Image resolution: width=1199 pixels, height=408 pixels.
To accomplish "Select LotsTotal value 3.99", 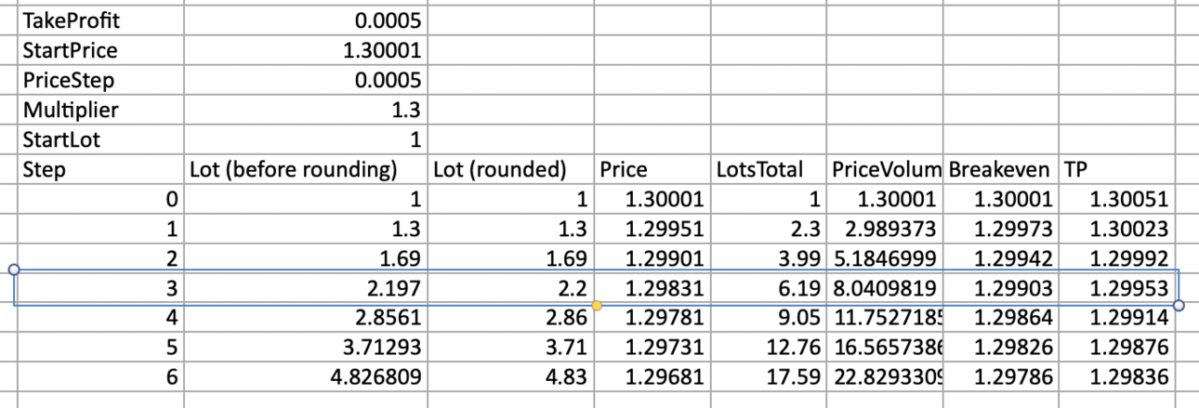I will pyautogui.click(x=768, y=257).
